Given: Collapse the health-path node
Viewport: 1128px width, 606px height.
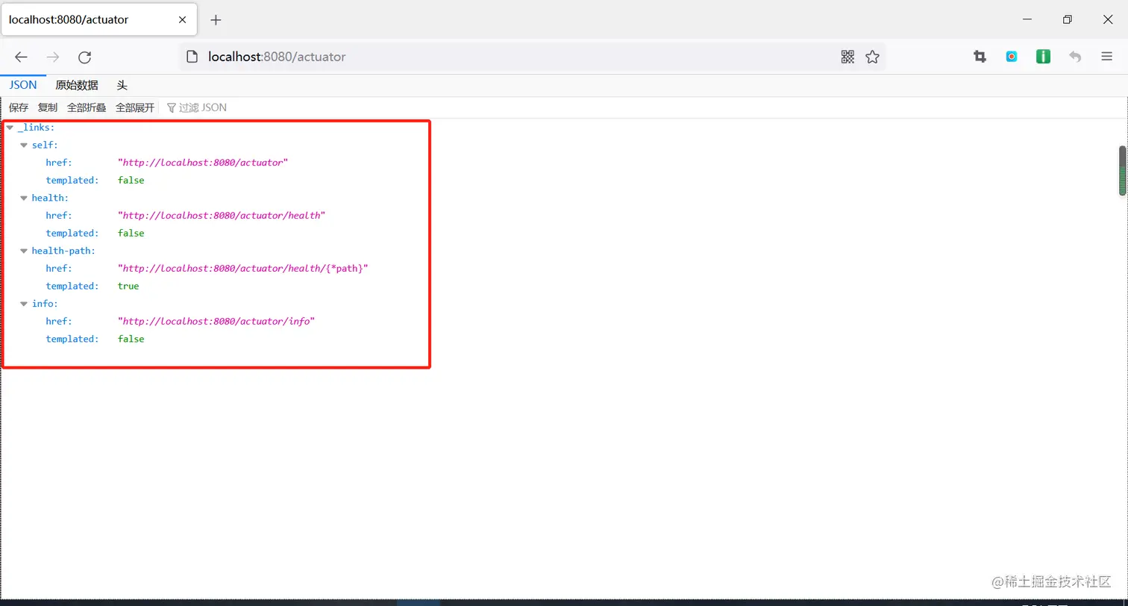Looking at the screenshot, I should coord(24,252).
